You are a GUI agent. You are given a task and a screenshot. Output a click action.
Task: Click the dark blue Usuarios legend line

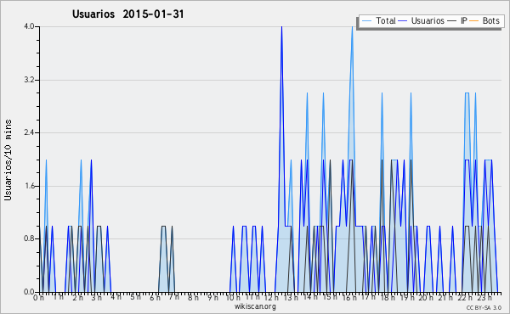click(x=403, y=21)
